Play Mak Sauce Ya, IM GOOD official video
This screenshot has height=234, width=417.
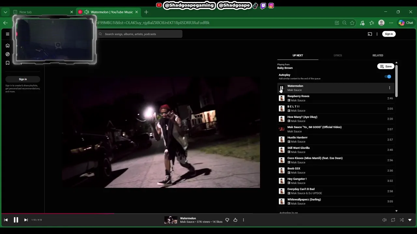coord(336,129)
